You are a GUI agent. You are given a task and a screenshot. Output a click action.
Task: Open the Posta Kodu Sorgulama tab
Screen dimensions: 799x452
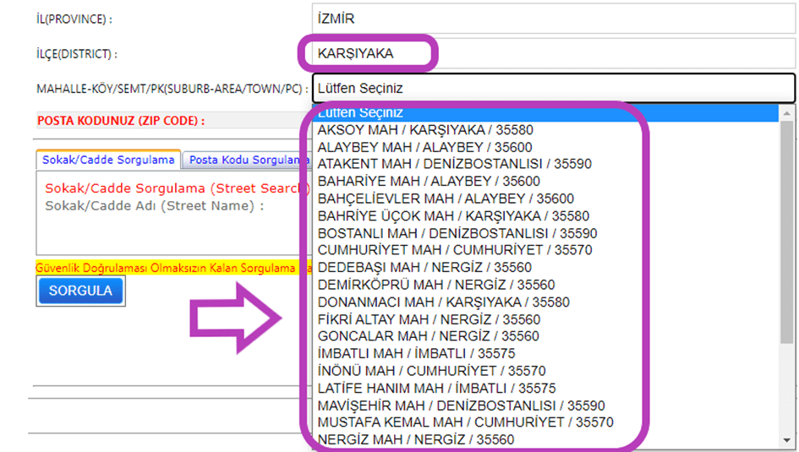click(x=242, y=160)
